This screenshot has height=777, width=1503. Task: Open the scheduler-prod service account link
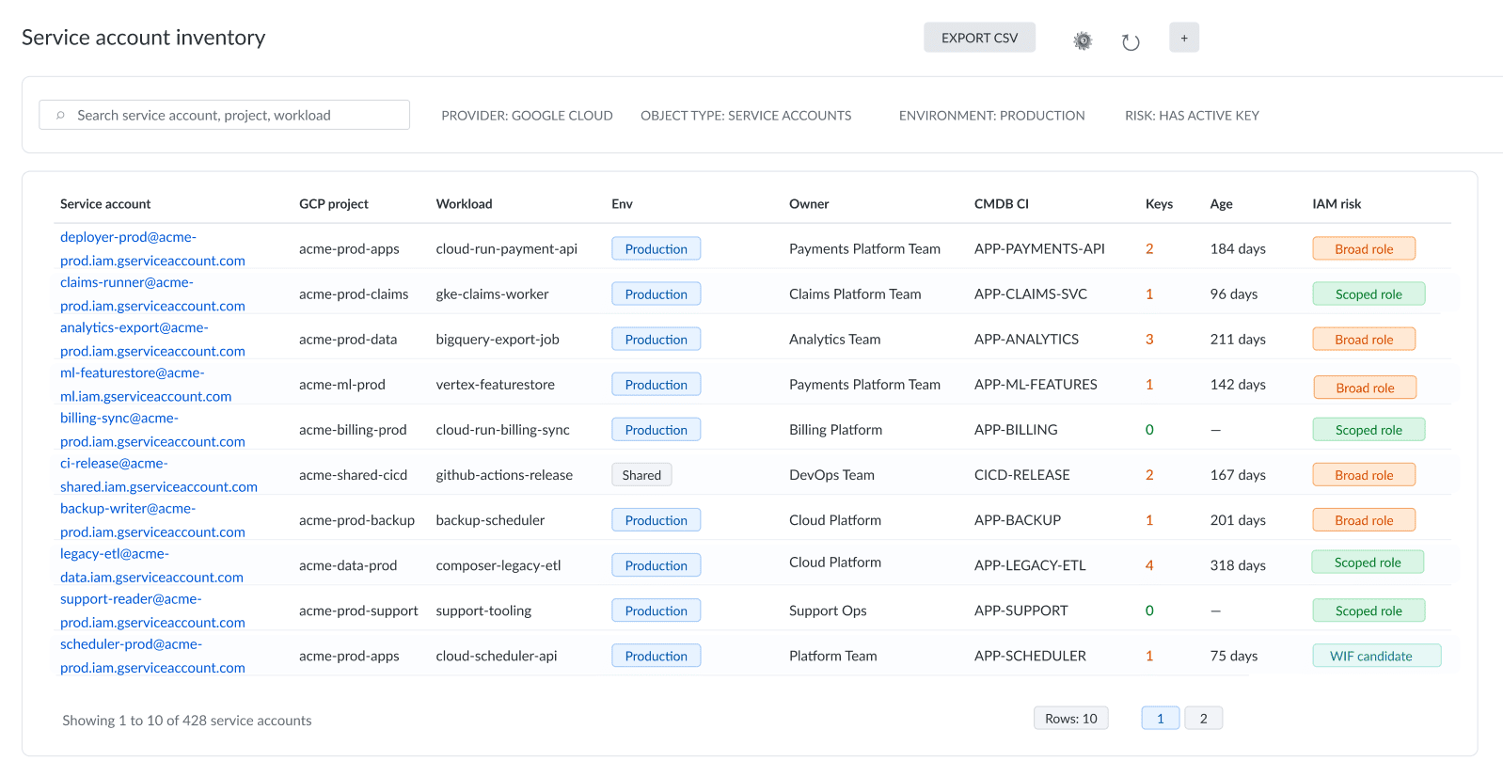pos(152,656)
